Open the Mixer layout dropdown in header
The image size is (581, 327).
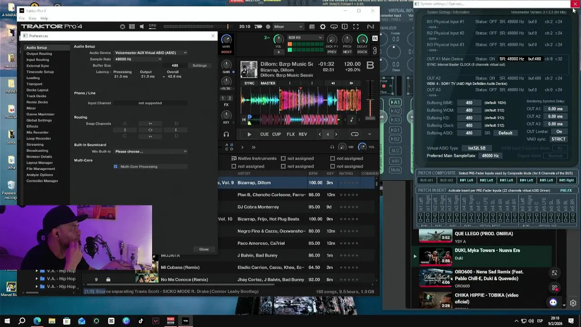click(x=288, y=27)
